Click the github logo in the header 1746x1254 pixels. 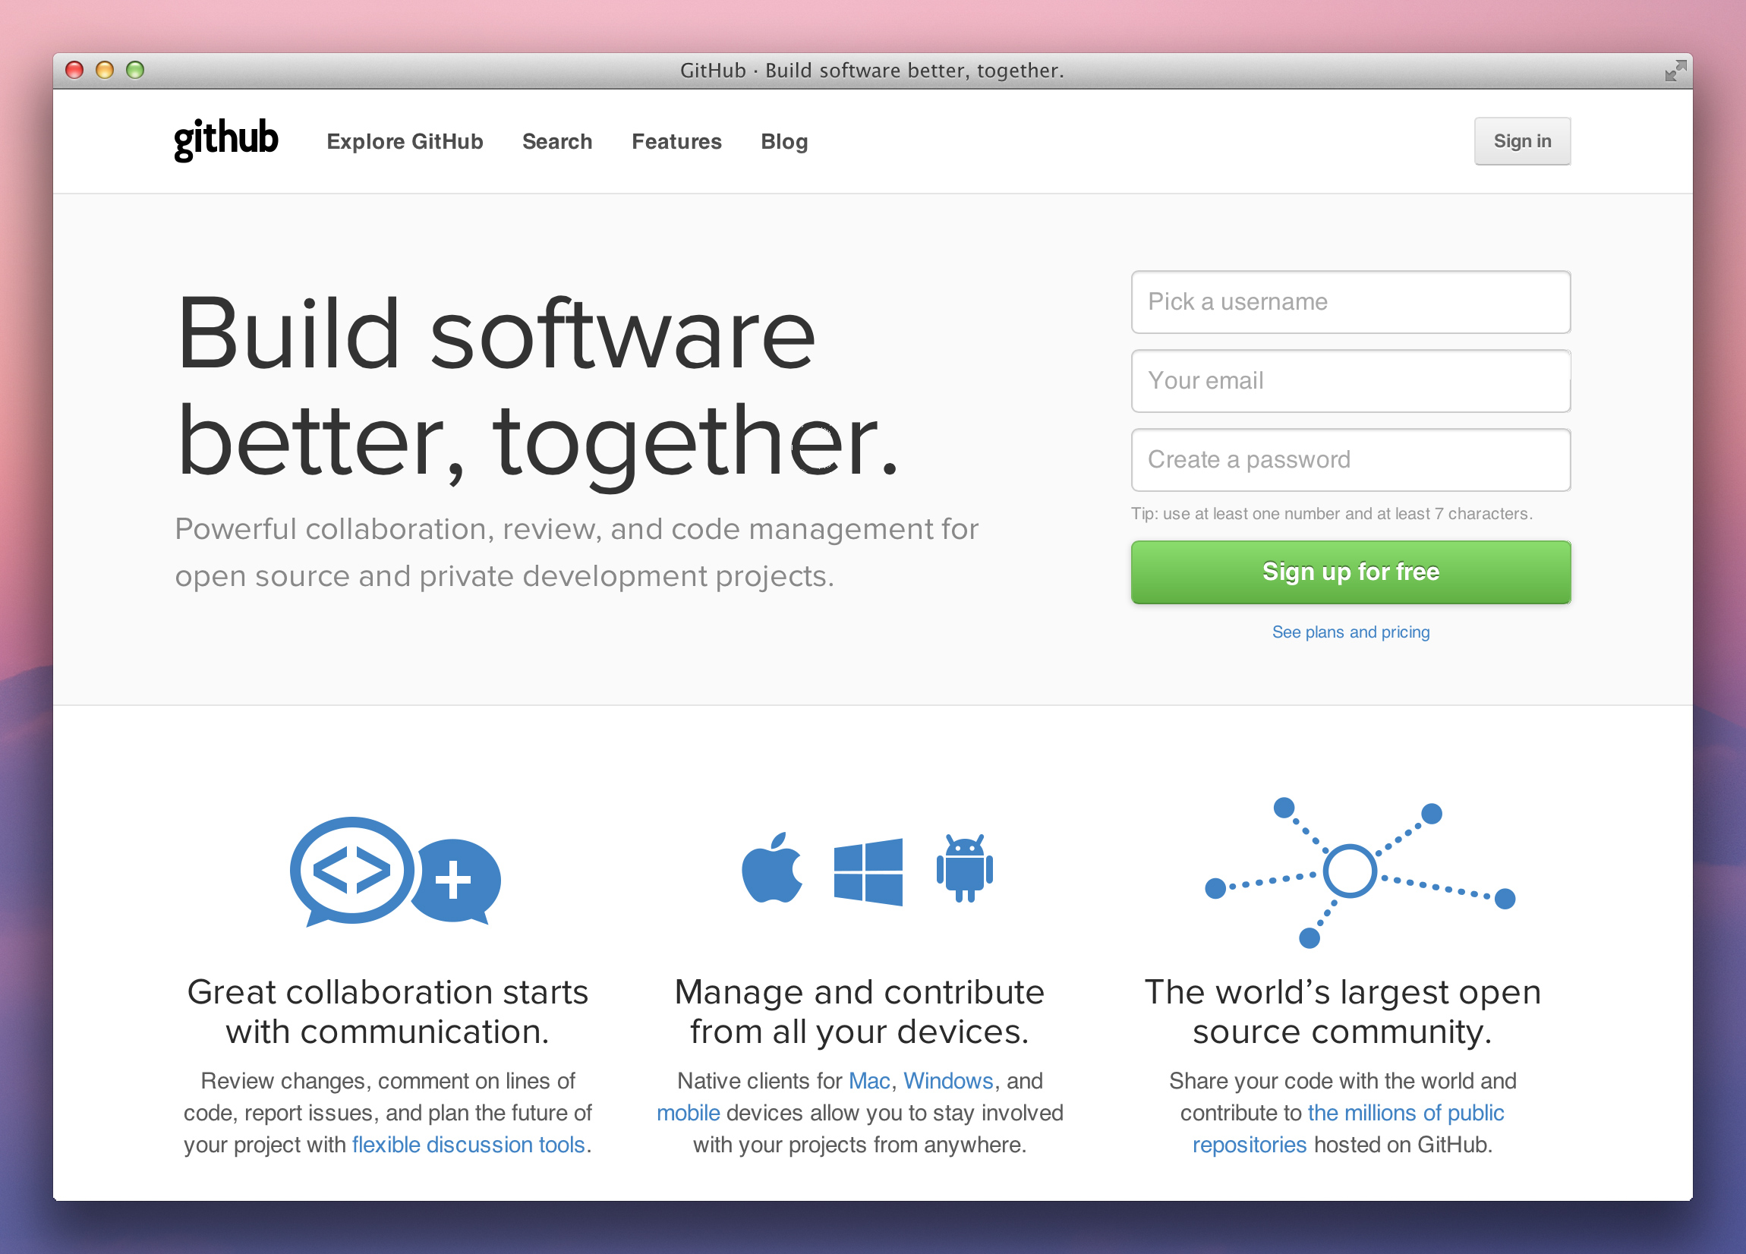pyautogui.click(x=225, y=140)
